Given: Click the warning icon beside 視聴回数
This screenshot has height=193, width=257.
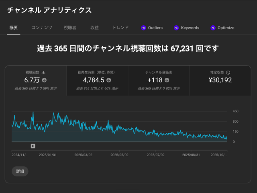Looking at the screenshot, I should [43, 73].
